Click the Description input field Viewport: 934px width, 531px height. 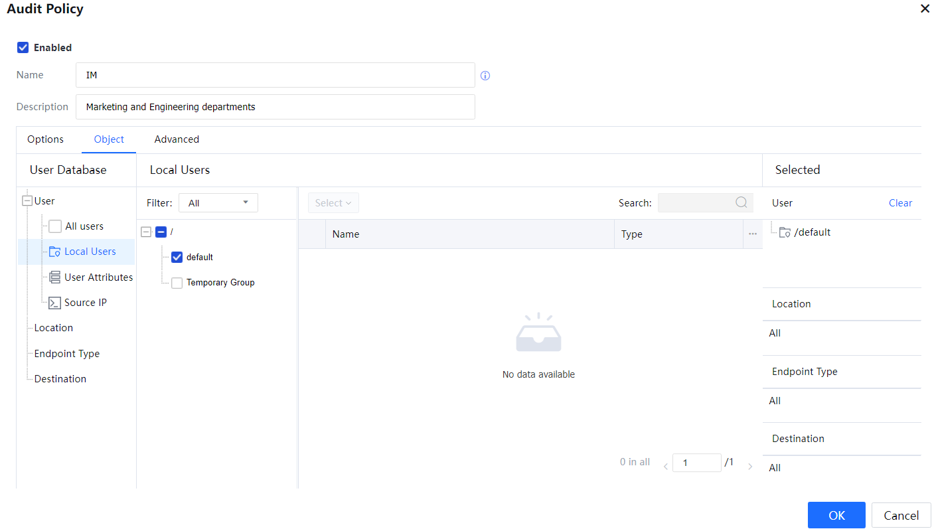[x=275, y=107]
